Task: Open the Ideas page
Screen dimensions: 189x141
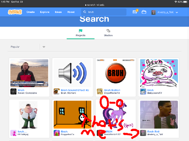Action: (x=58, y=12)
